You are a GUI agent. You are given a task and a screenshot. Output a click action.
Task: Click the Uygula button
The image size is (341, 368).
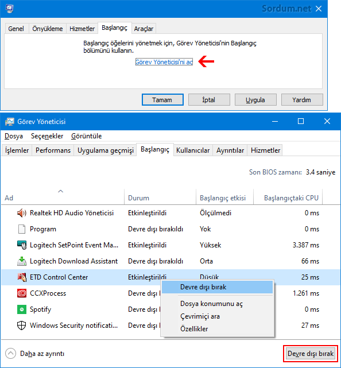255,100
